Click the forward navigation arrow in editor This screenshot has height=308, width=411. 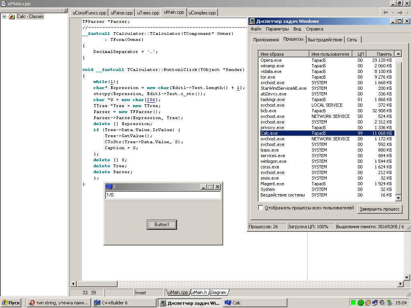[400, 12]
